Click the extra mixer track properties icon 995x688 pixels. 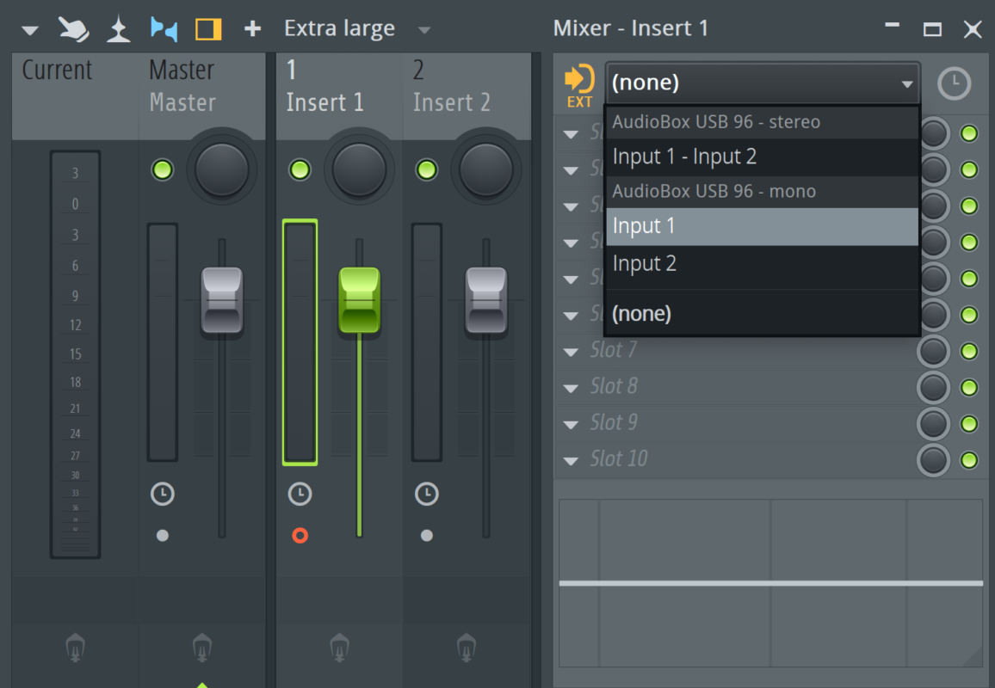click(118, 30)
